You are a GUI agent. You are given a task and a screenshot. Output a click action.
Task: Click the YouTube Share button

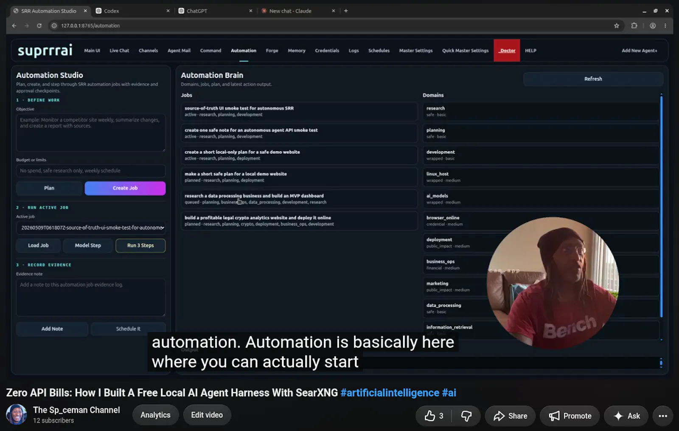coord(510,416)
